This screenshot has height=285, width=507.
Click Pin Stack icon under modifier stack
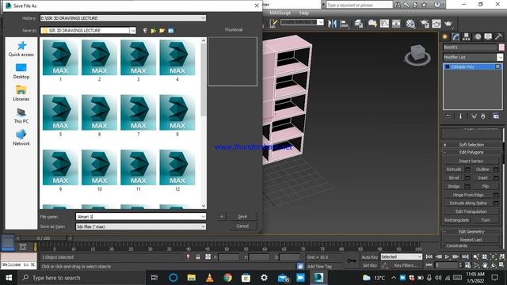pyautogui.click(x=448, y=116)
